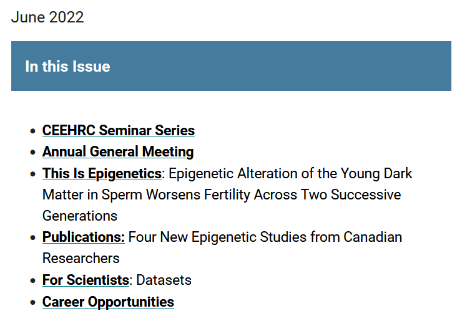Click the In this Issue heading
This screenshot has height=316, width=462.
[x=67, y=66]
